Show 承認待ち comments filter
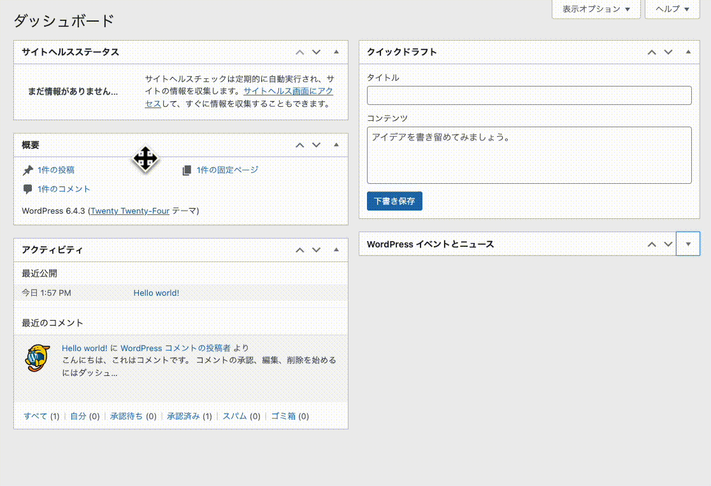This screenshot has width=711, height=486. coord(127,416)
